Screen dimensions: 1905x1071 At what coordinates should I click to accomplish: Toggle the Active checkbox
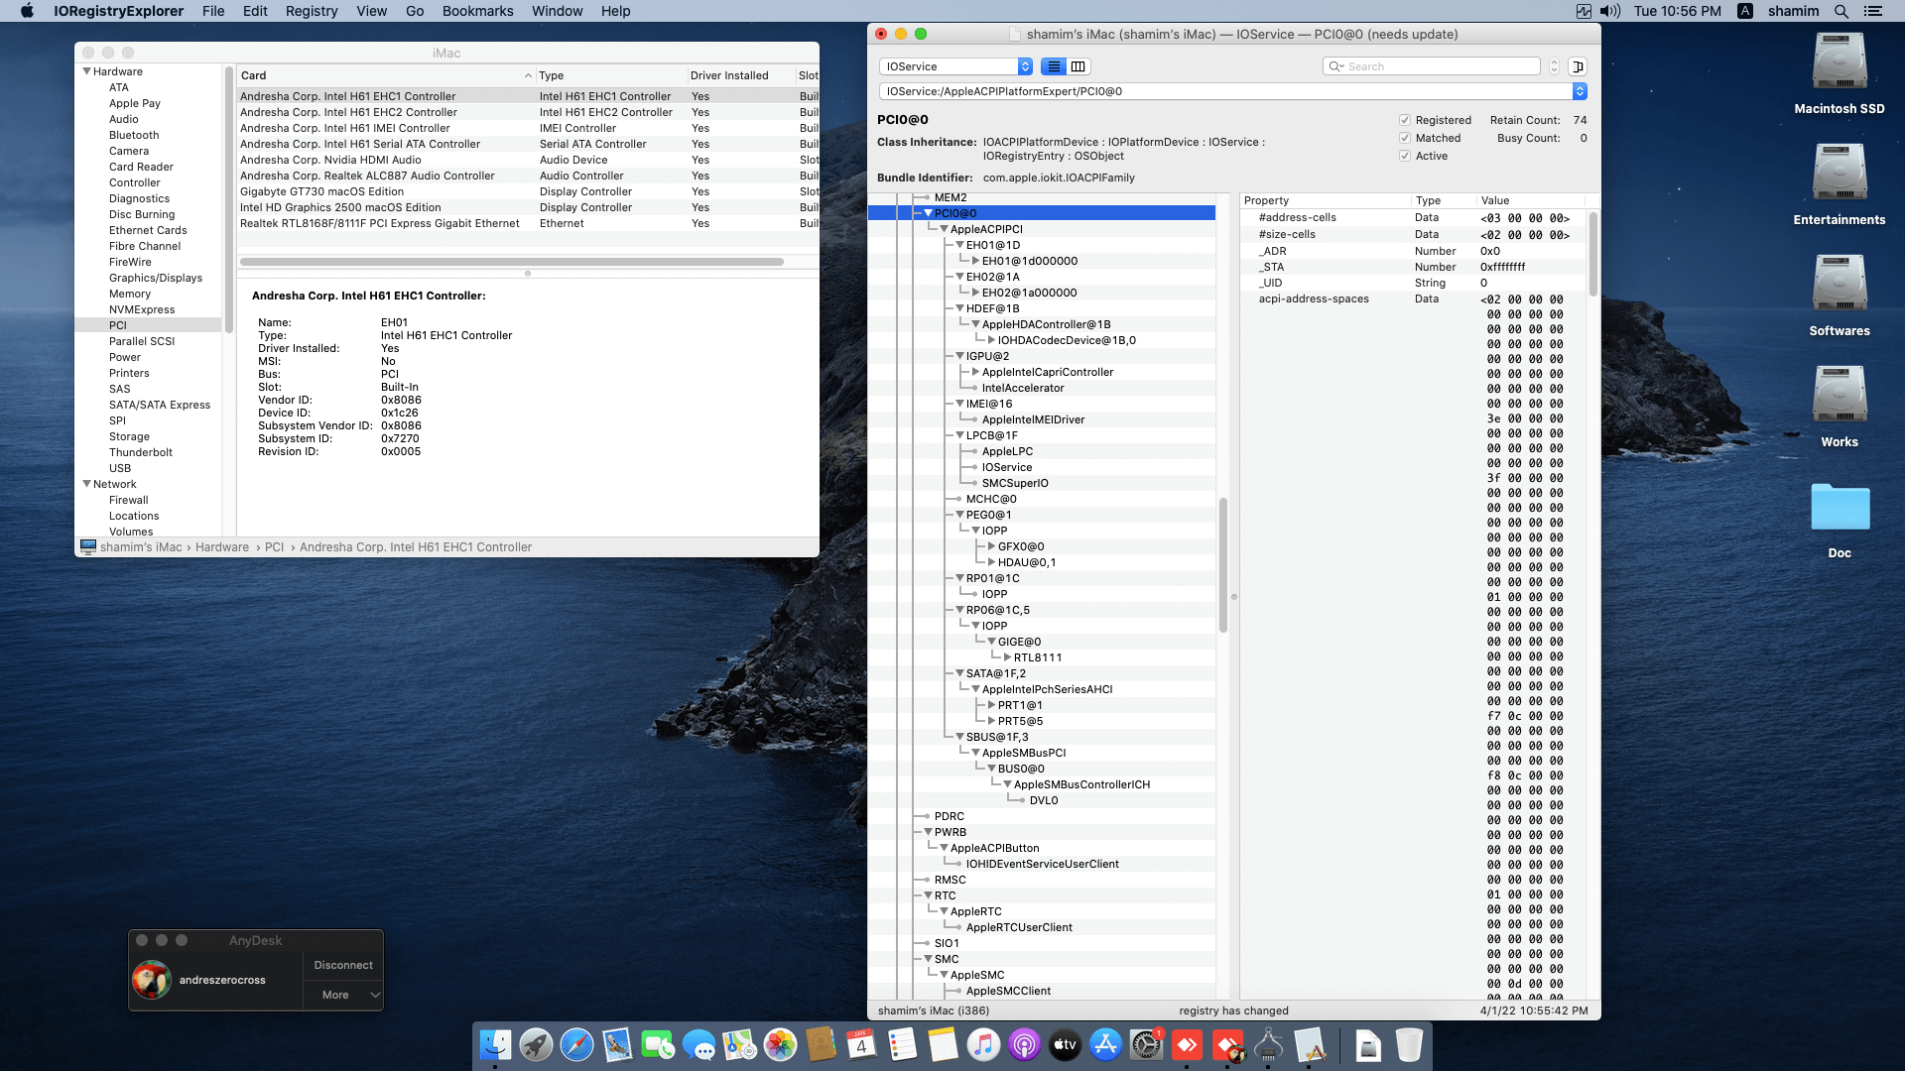coord(1405,156)
